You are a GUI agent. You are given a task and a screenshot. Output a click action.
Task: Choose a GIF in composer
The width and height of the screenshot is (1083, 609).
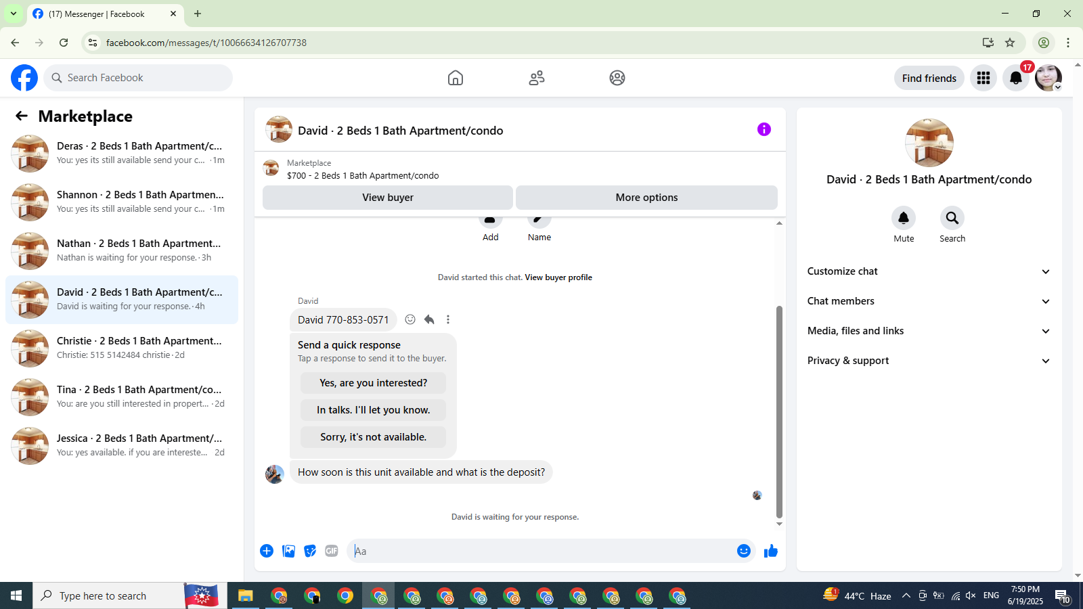pos(332,551)
